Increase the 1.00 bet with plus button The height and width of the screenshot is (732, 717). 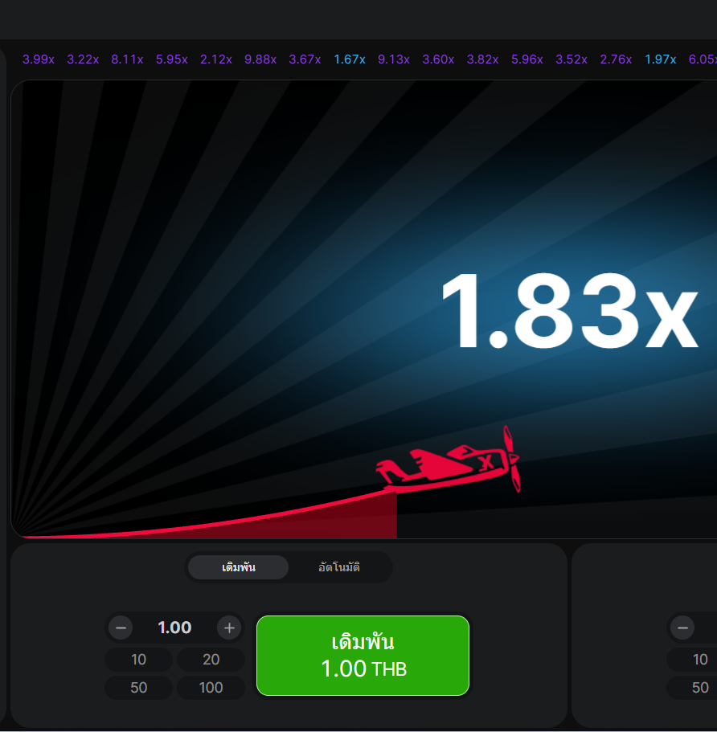229,628
